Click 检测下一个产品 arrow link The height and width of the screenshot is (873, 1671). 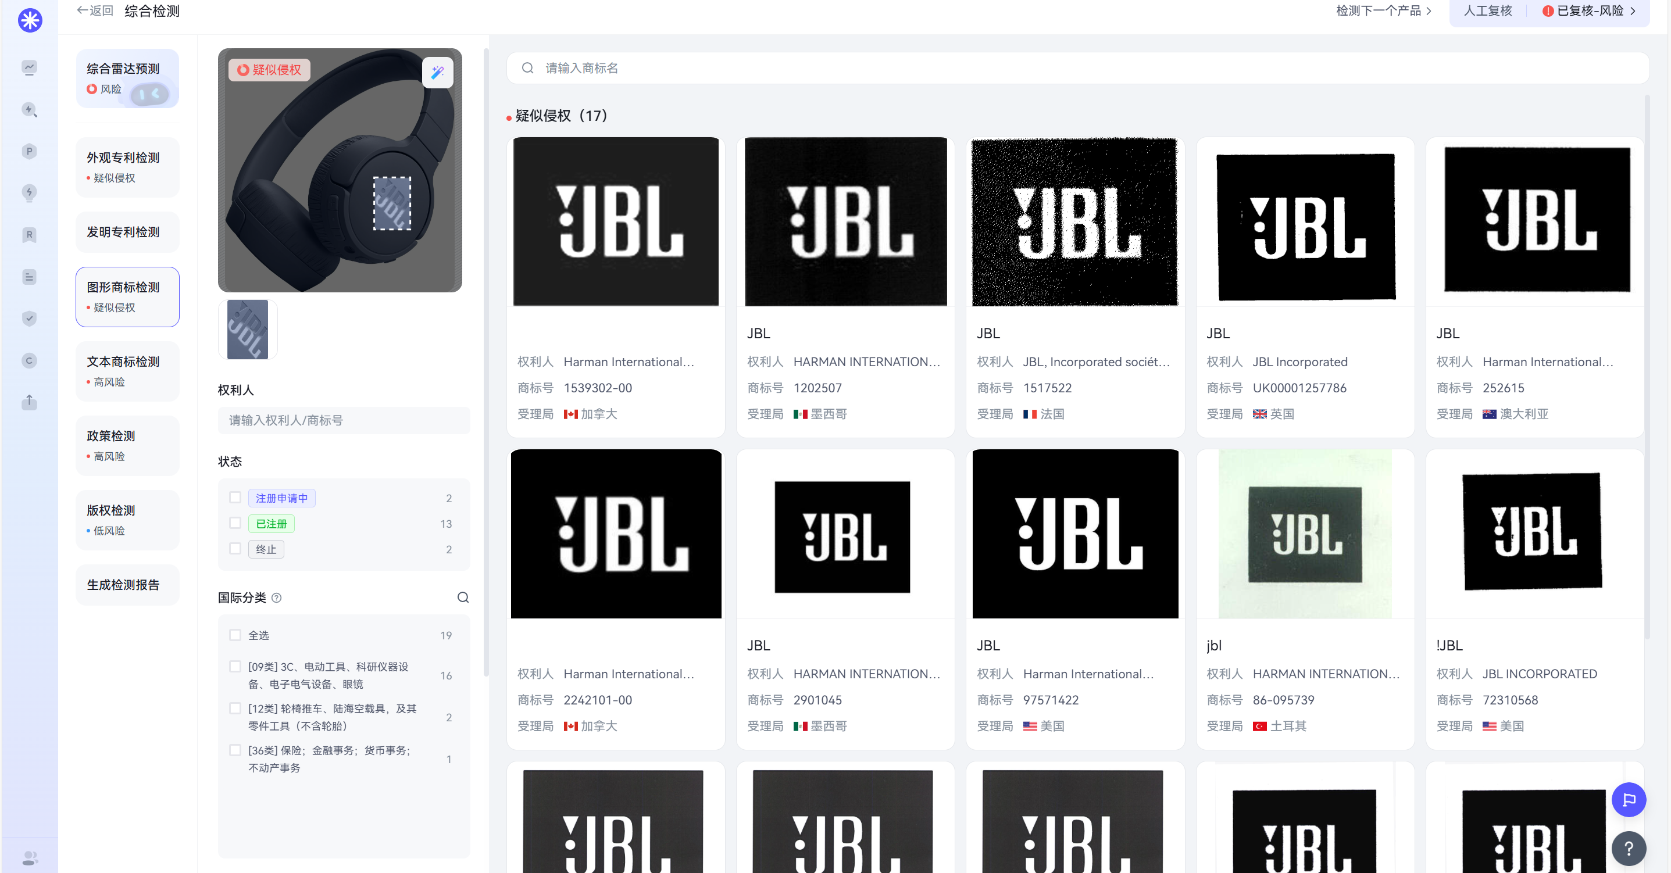coord(1383,11)
